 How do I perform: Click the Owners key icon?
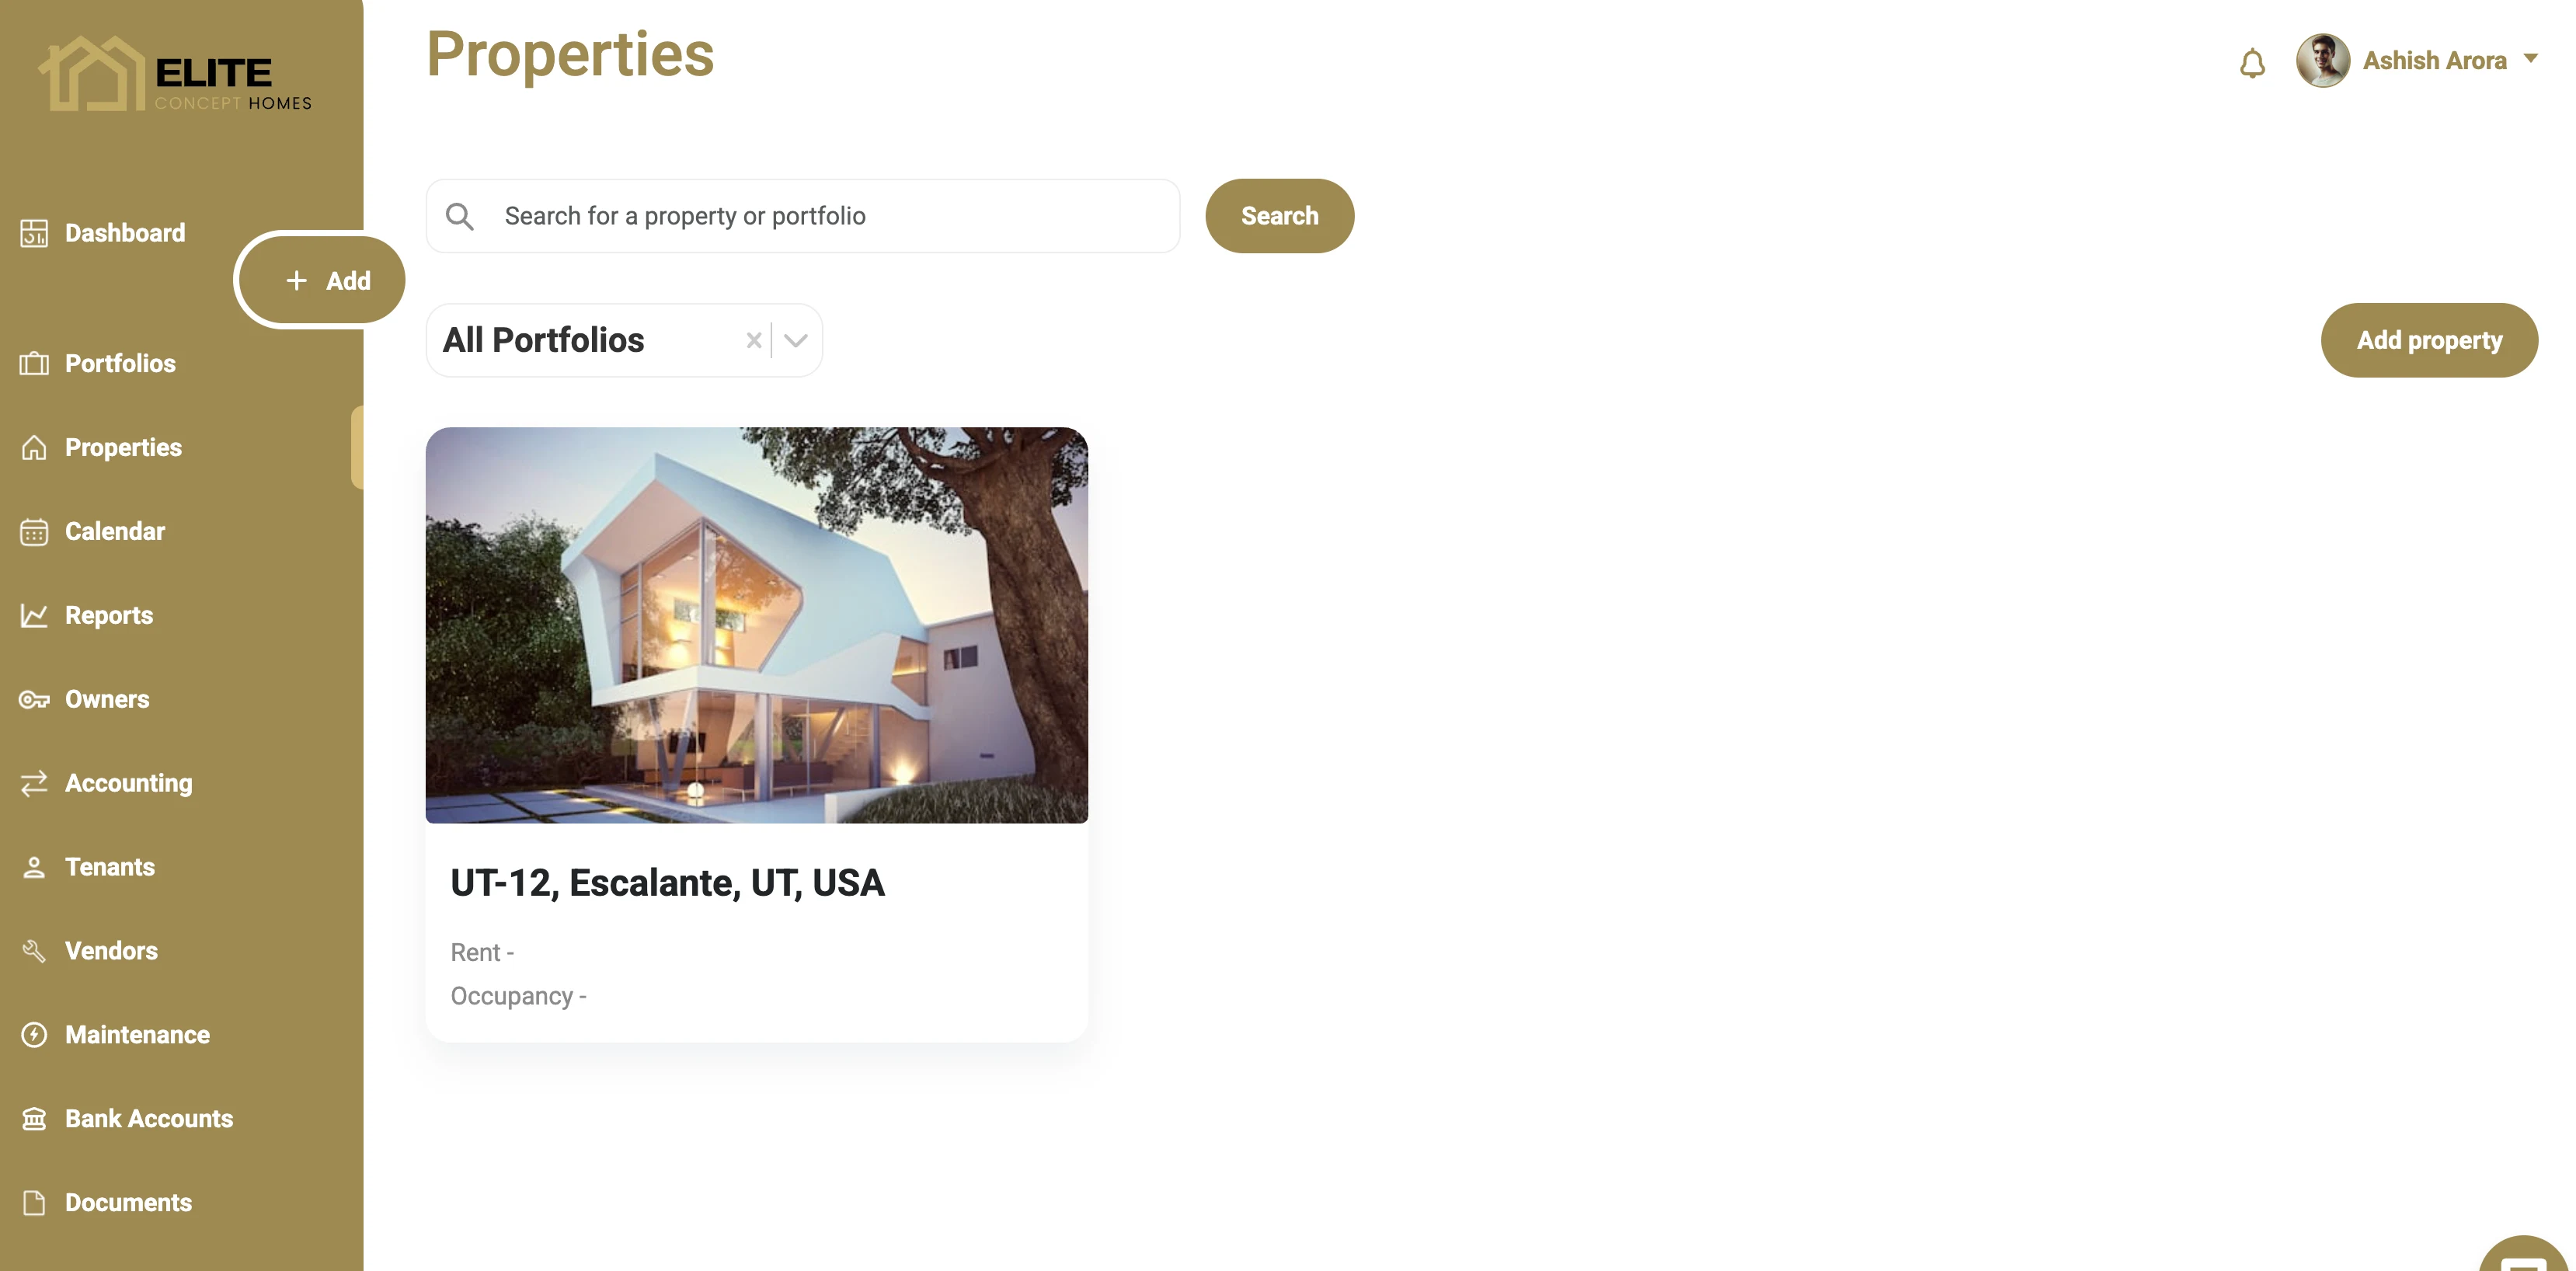34,699
